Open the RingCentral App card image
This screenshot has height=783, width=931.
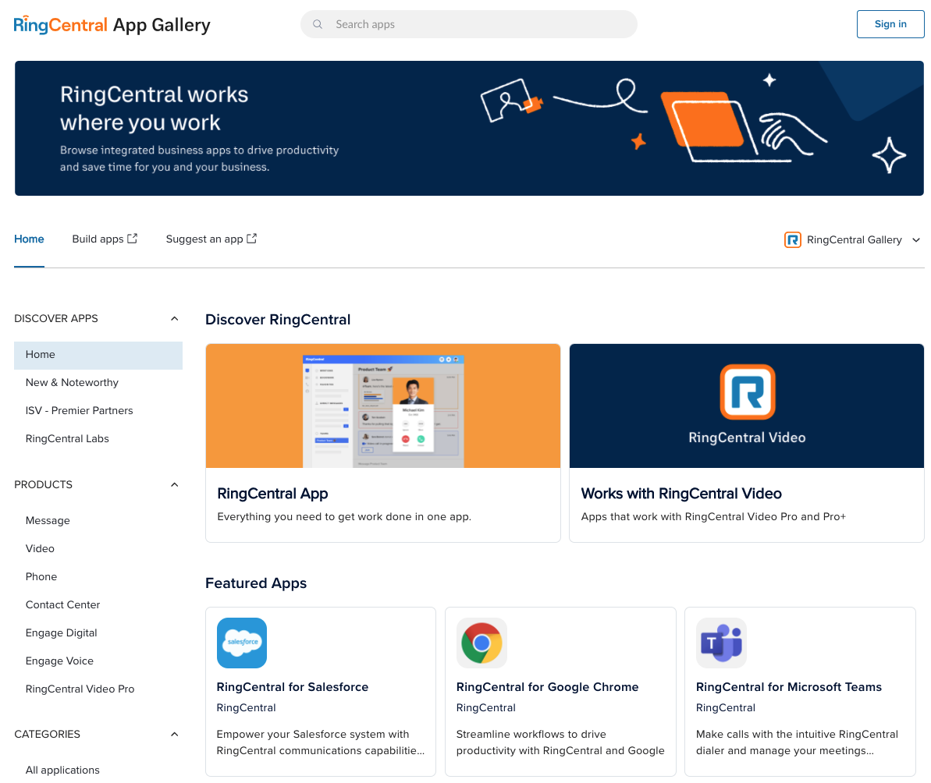pyautogui.click(x=383, y=406)
